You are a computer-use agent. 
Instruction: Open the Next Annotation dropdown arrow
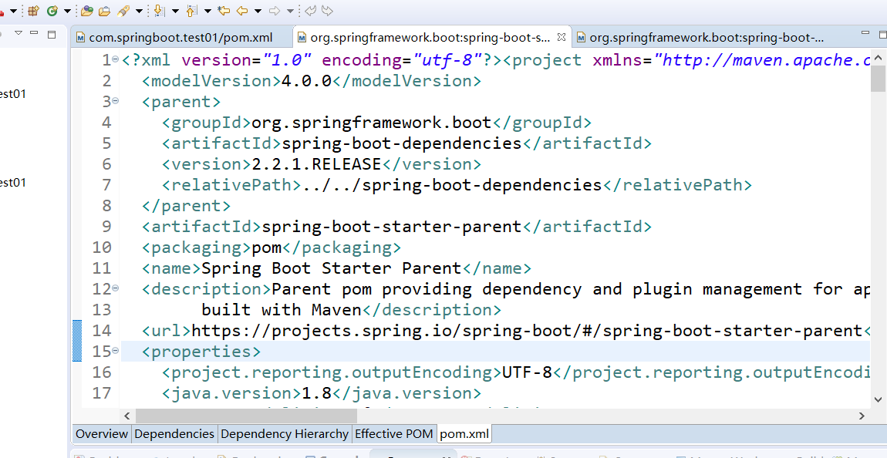(175, 10)
